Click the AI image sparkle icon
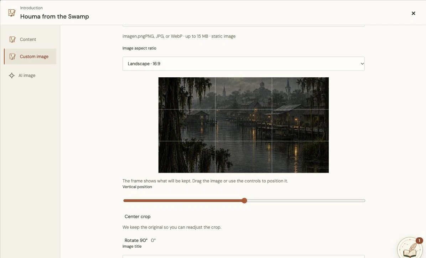 12,76
